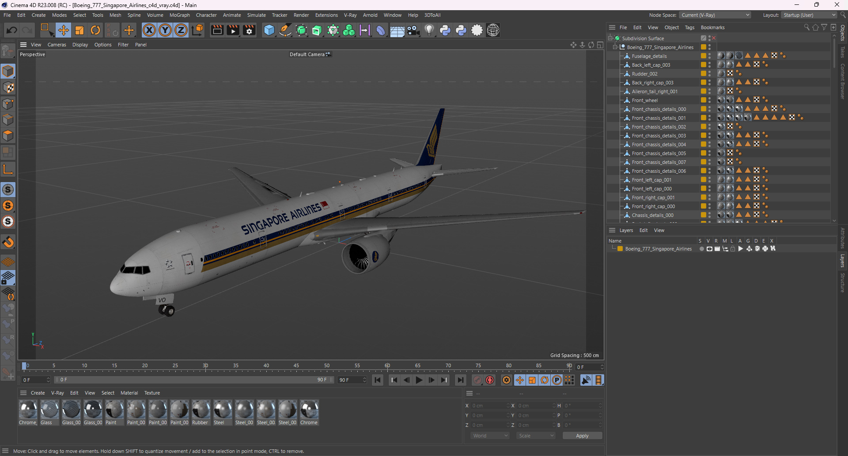This screenshot has height=456, width=848.
Task: Enable the Axis mode tool
Action: pos(8,169)
